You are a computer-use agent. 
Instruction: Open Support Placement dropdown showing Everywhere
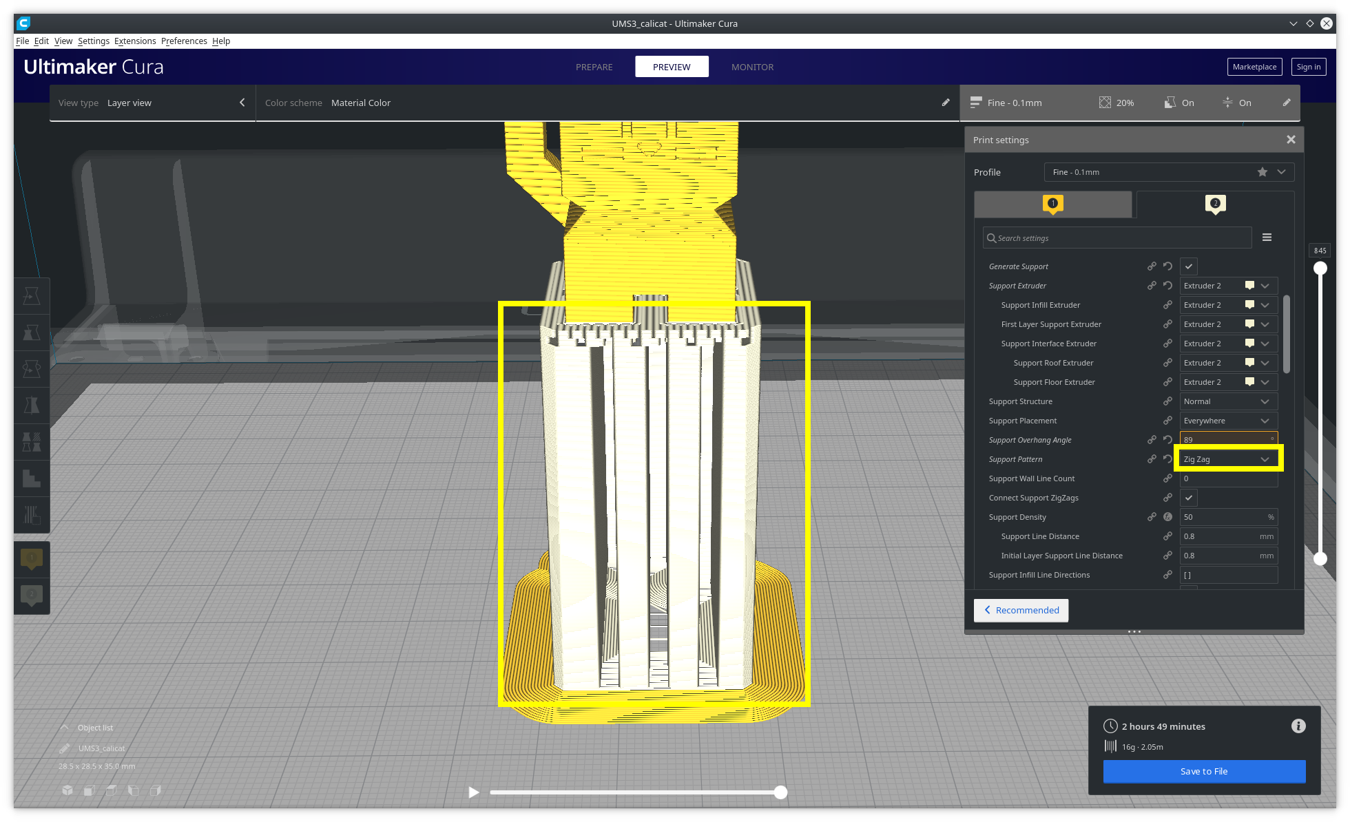click(1229, 421)
